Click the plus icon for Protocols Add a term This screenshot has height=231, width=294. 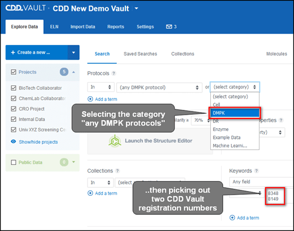[90, 99]
